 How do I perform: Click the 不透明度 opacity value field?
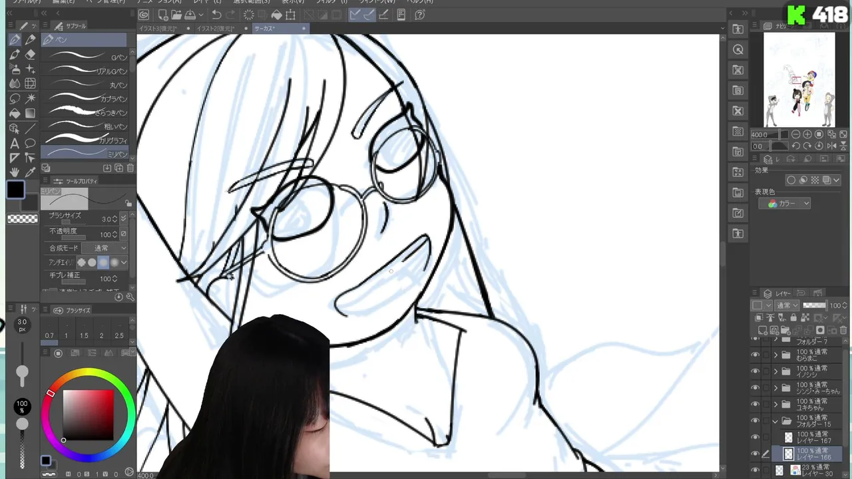pos(107,234)
